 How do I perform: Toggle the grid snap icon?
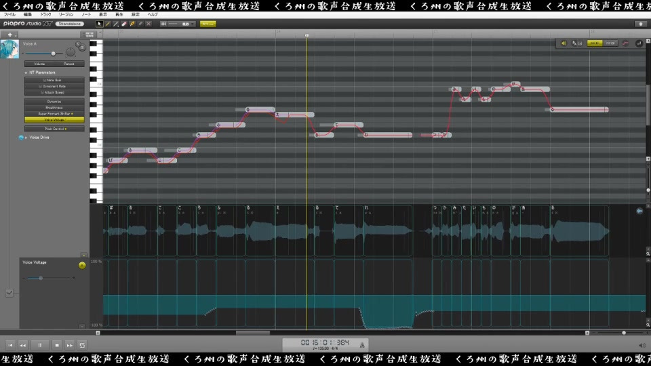coord(163,24)
